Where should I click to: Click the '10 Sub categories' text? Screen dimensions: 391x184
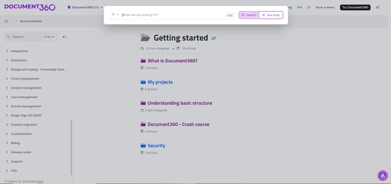tap(158, 49)
